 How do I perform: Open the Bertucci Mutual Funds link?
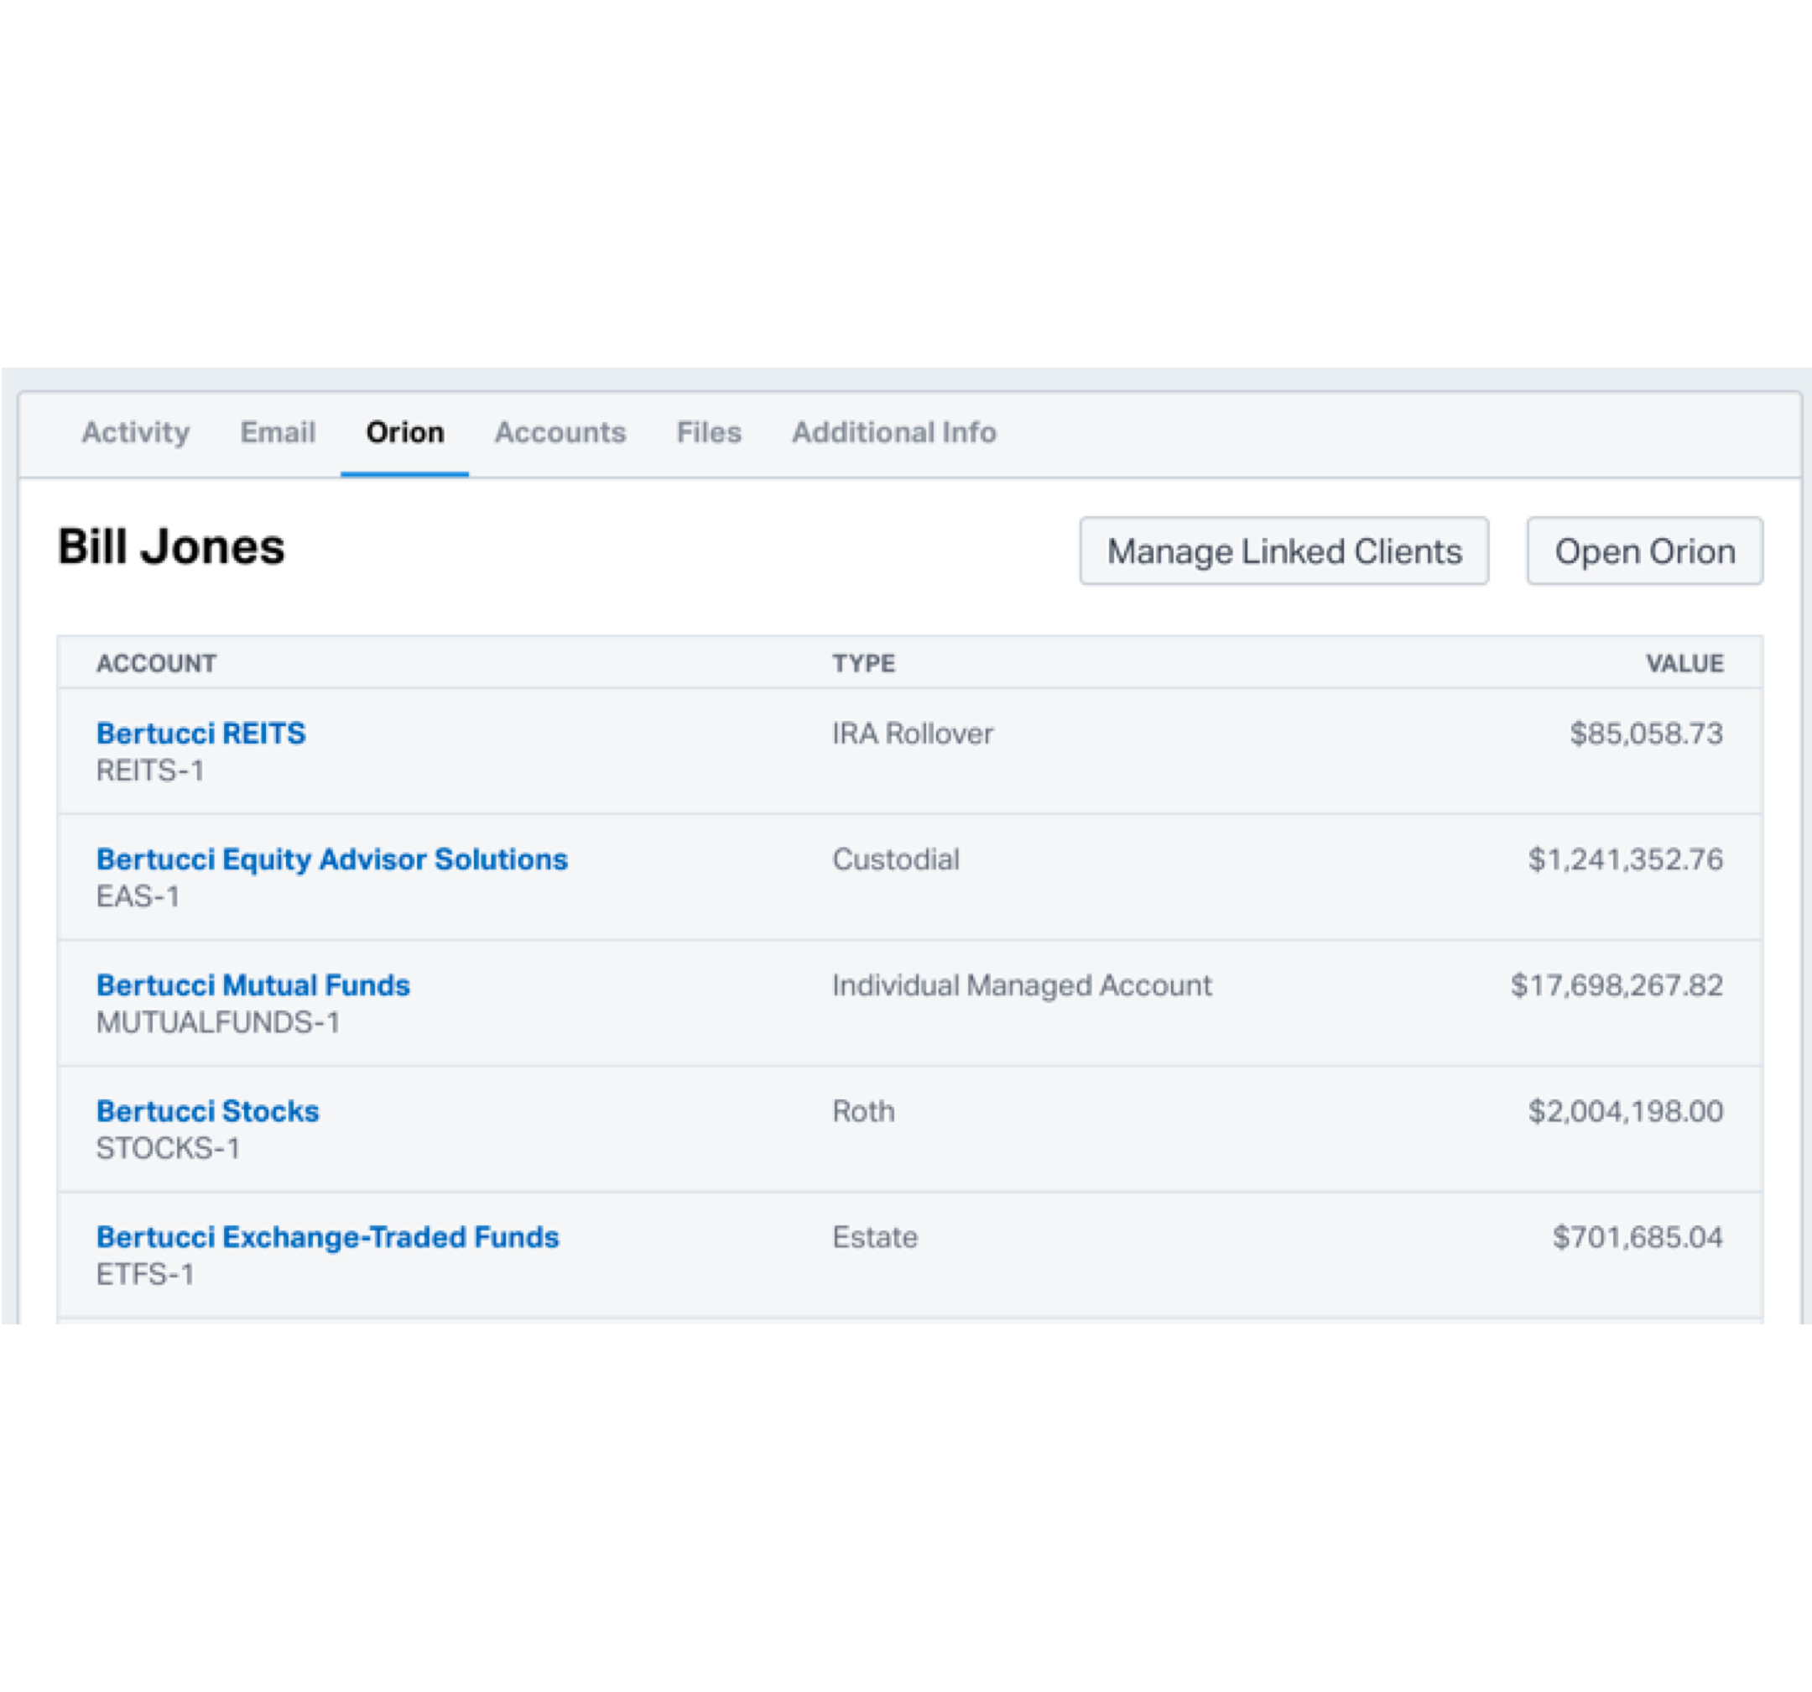pyautogui.click(x=253, y=984)
